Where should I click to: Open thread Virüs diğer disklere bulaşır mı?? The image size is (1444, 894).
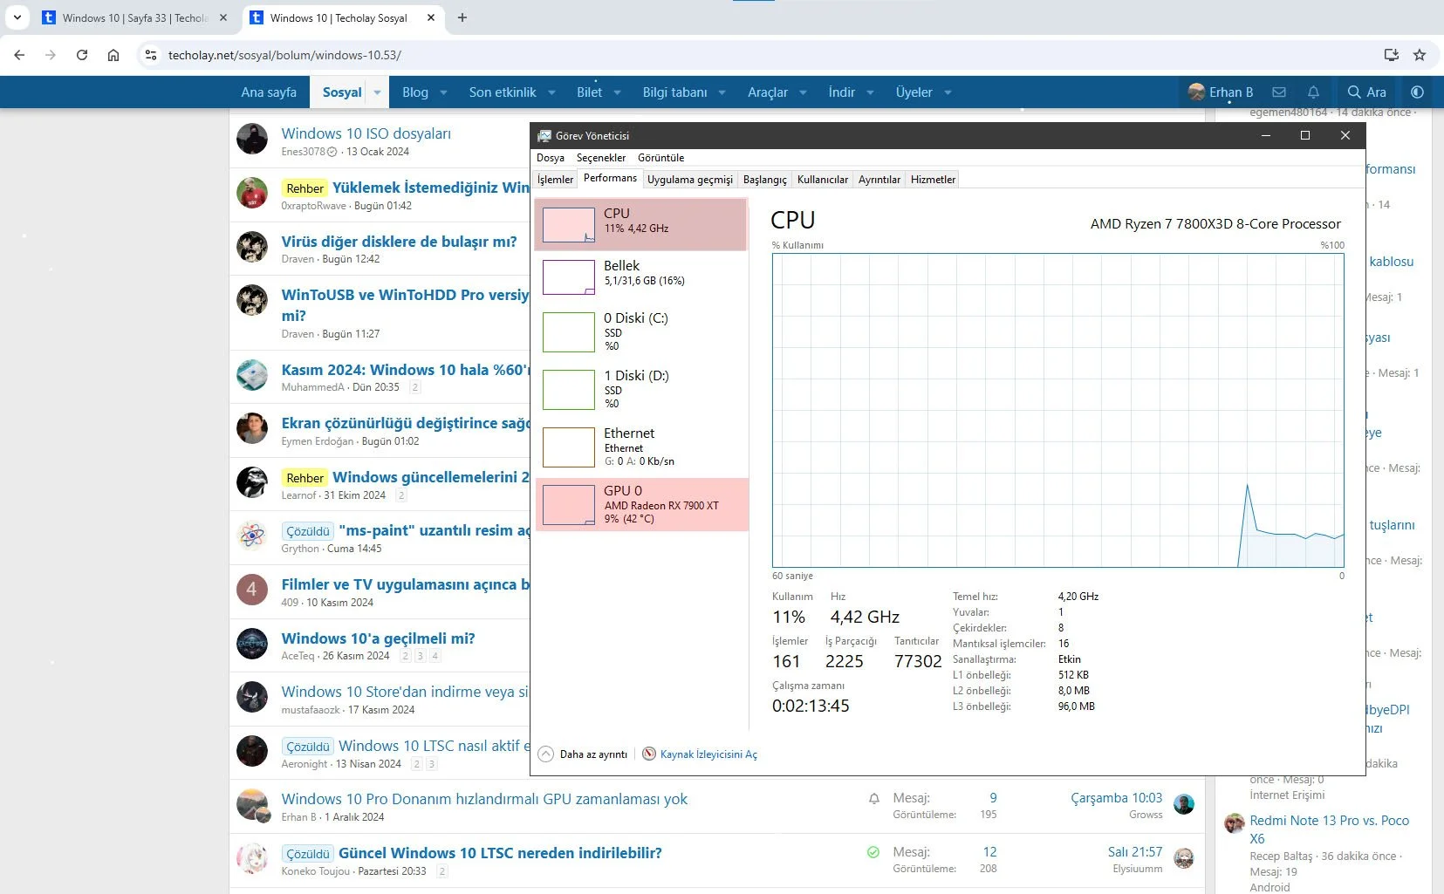pos(399,242)
